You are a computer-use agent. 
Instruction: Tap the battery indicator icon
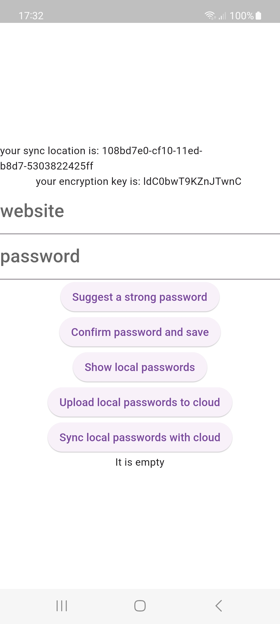pyautogui.click(x=258, y=16)
